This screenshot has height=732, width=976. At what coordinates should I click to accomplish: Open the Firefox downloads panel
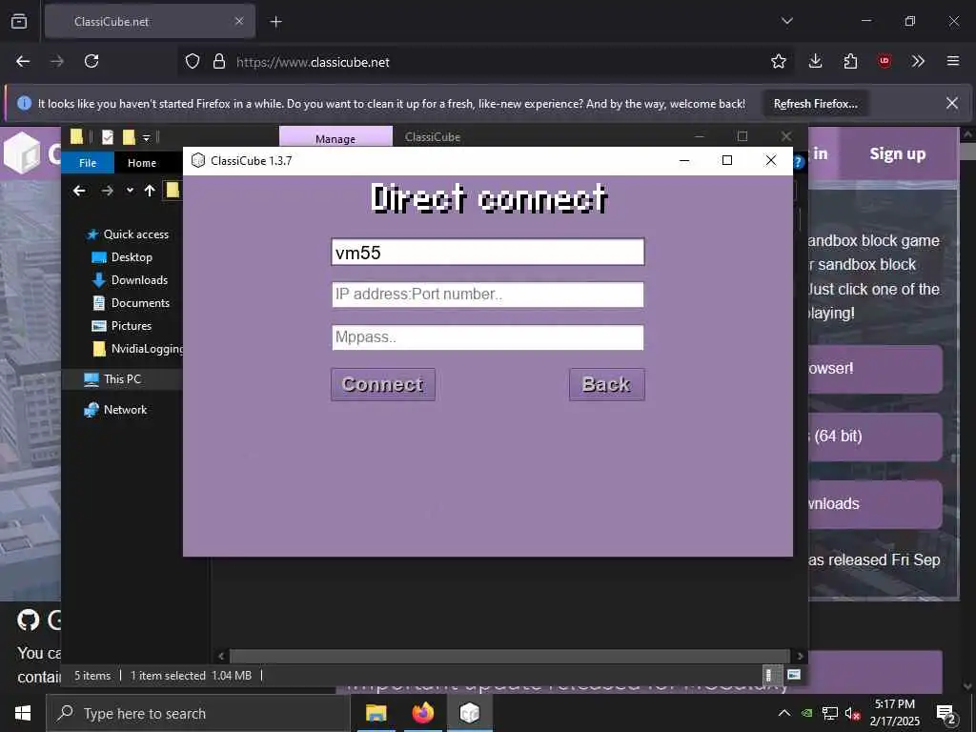pyautogui.click(x=816, y=62)
